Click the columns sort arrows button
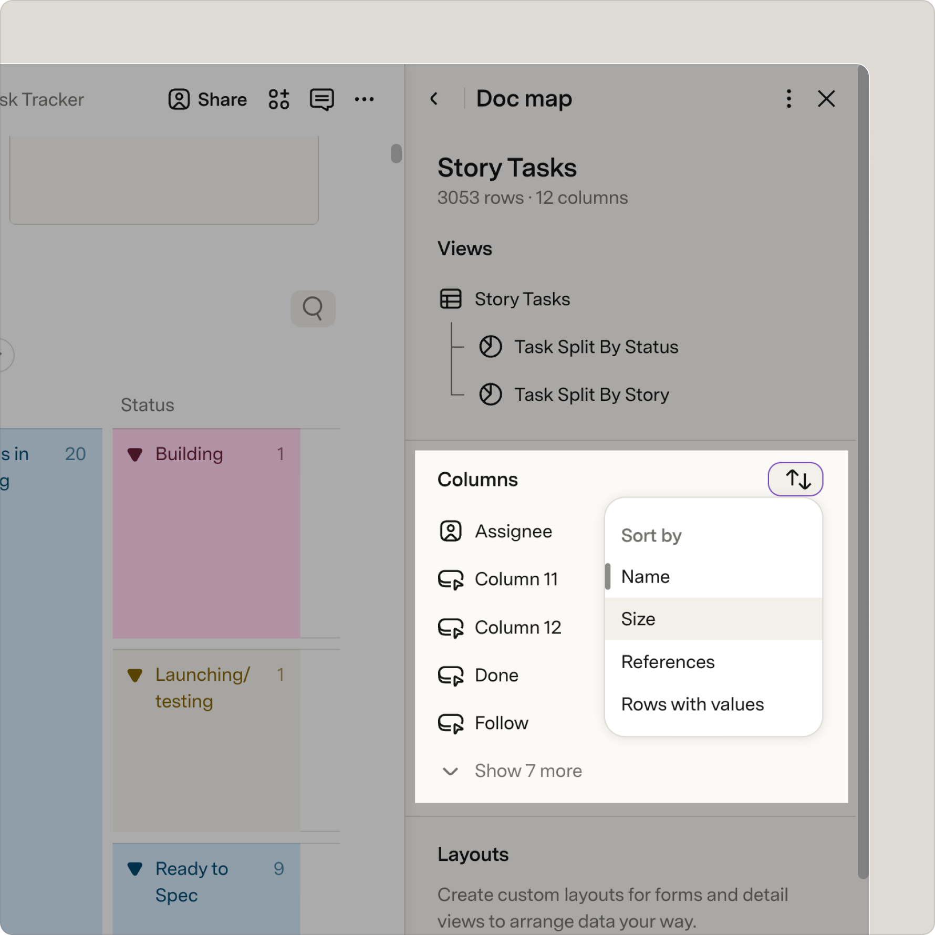This screenshot has height=935, width=935. coord(795,479)
